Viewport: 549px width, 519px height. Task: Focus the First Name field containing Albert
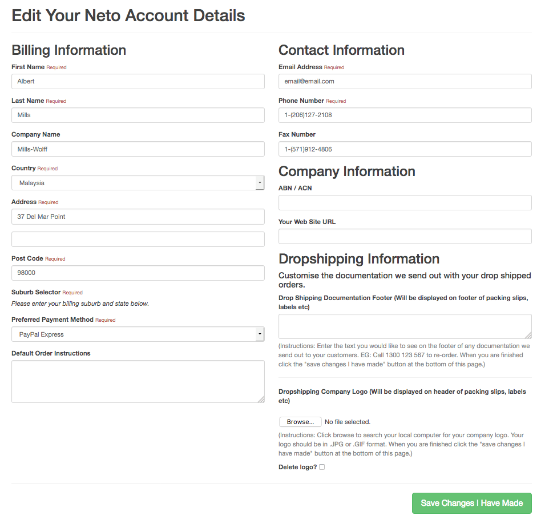point(138,81)
